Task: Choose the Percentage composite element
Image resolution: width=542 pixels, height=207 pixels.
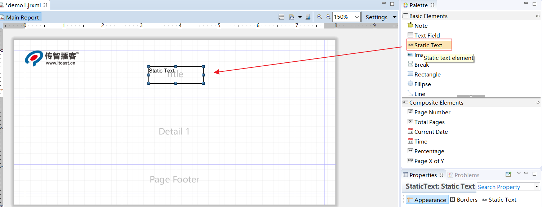Action: coord(426,151)
